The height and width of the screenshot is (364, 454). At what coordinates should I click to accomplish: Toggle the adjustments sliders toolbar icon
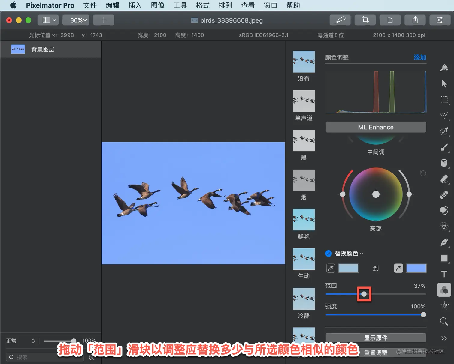tap(440, 20)
